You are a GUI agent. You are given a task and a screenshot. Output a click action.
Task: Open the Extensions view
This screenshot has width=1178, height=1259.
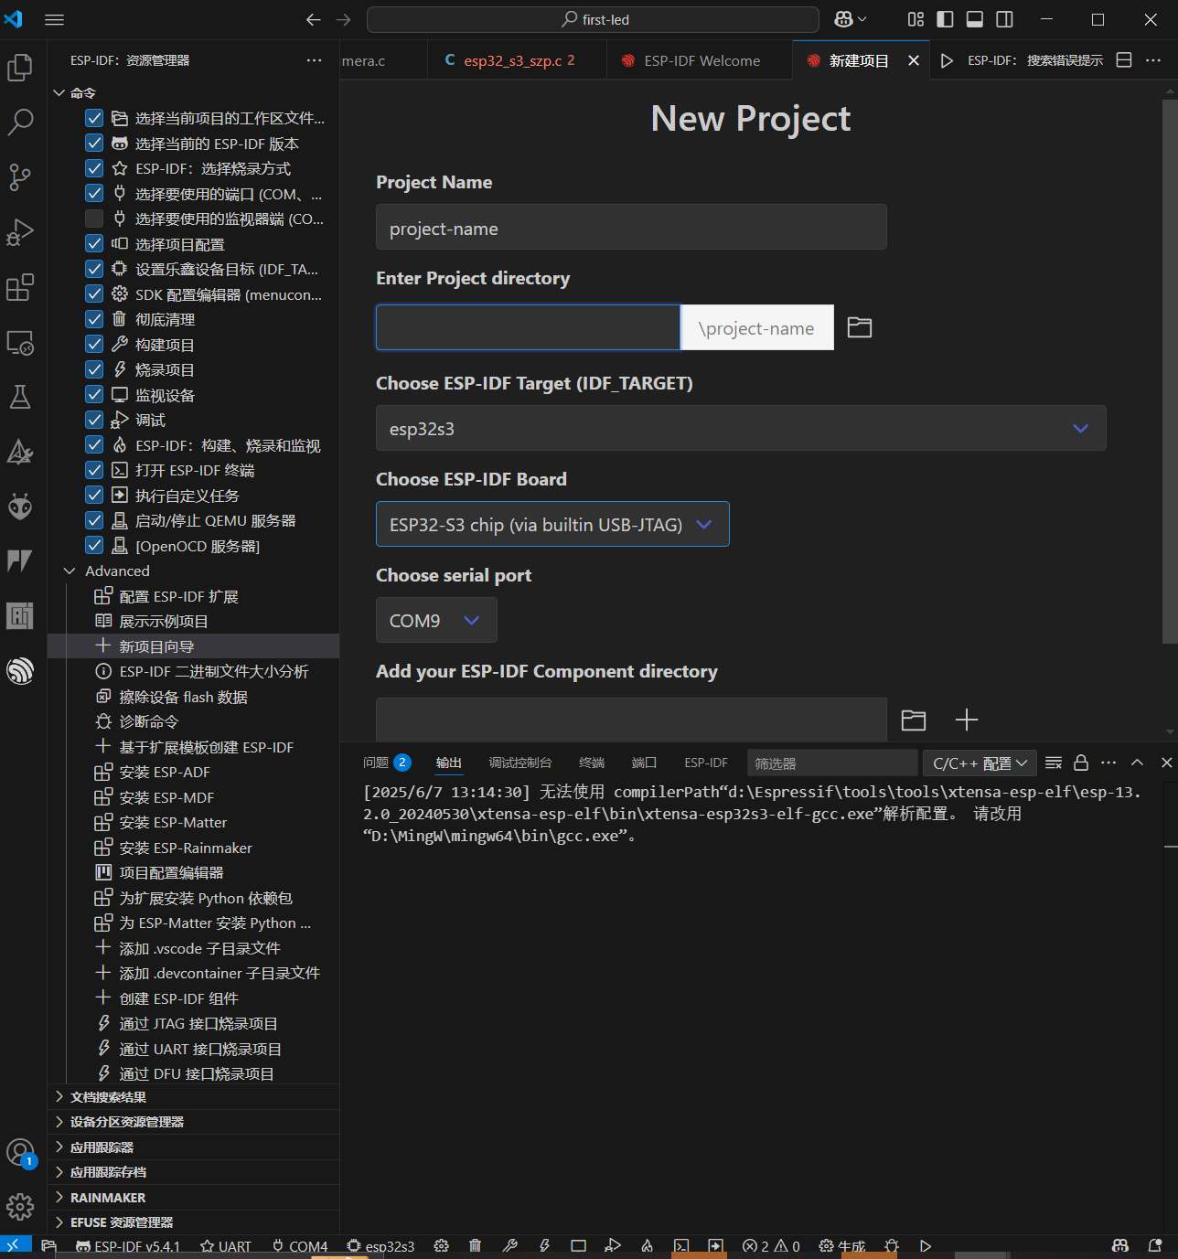20,287
